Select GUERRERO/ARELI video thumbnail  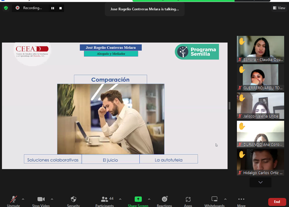click(260, 77)
